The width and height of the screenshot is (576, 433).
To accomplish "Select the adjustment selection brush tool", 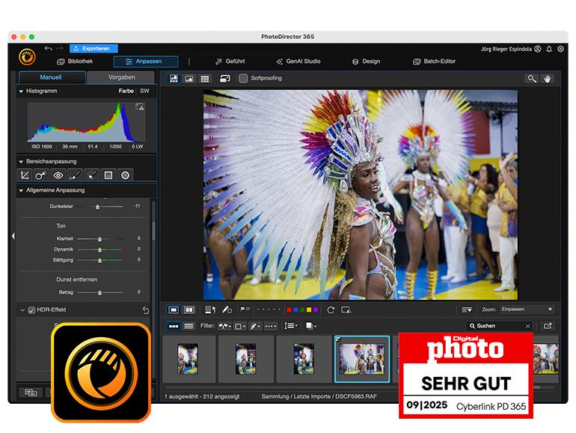I will [91, 175].
